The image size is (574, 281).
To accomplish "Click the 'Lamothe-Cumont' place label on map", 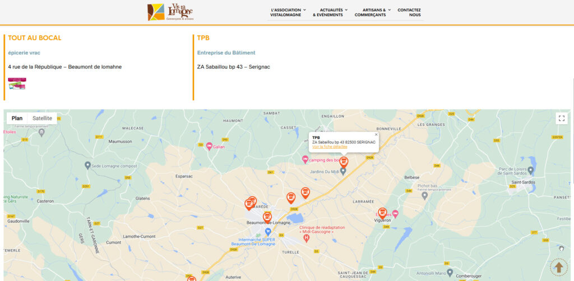I will [x=139, y=237].
